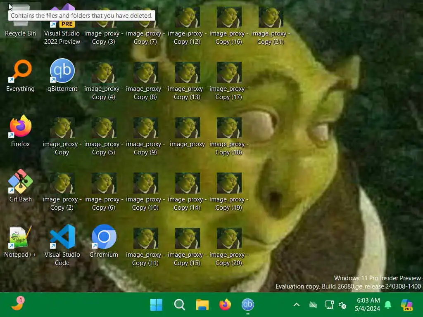Switch to qBittorrent in taskbar
Image resolution: width=423 pixels, height=317 pixels.
[248, 305]
